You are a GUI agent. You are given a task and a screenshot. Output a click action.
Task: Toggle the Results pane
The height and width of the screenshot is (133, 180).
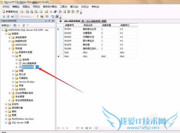pyautogui.click(x=17, y=17)
